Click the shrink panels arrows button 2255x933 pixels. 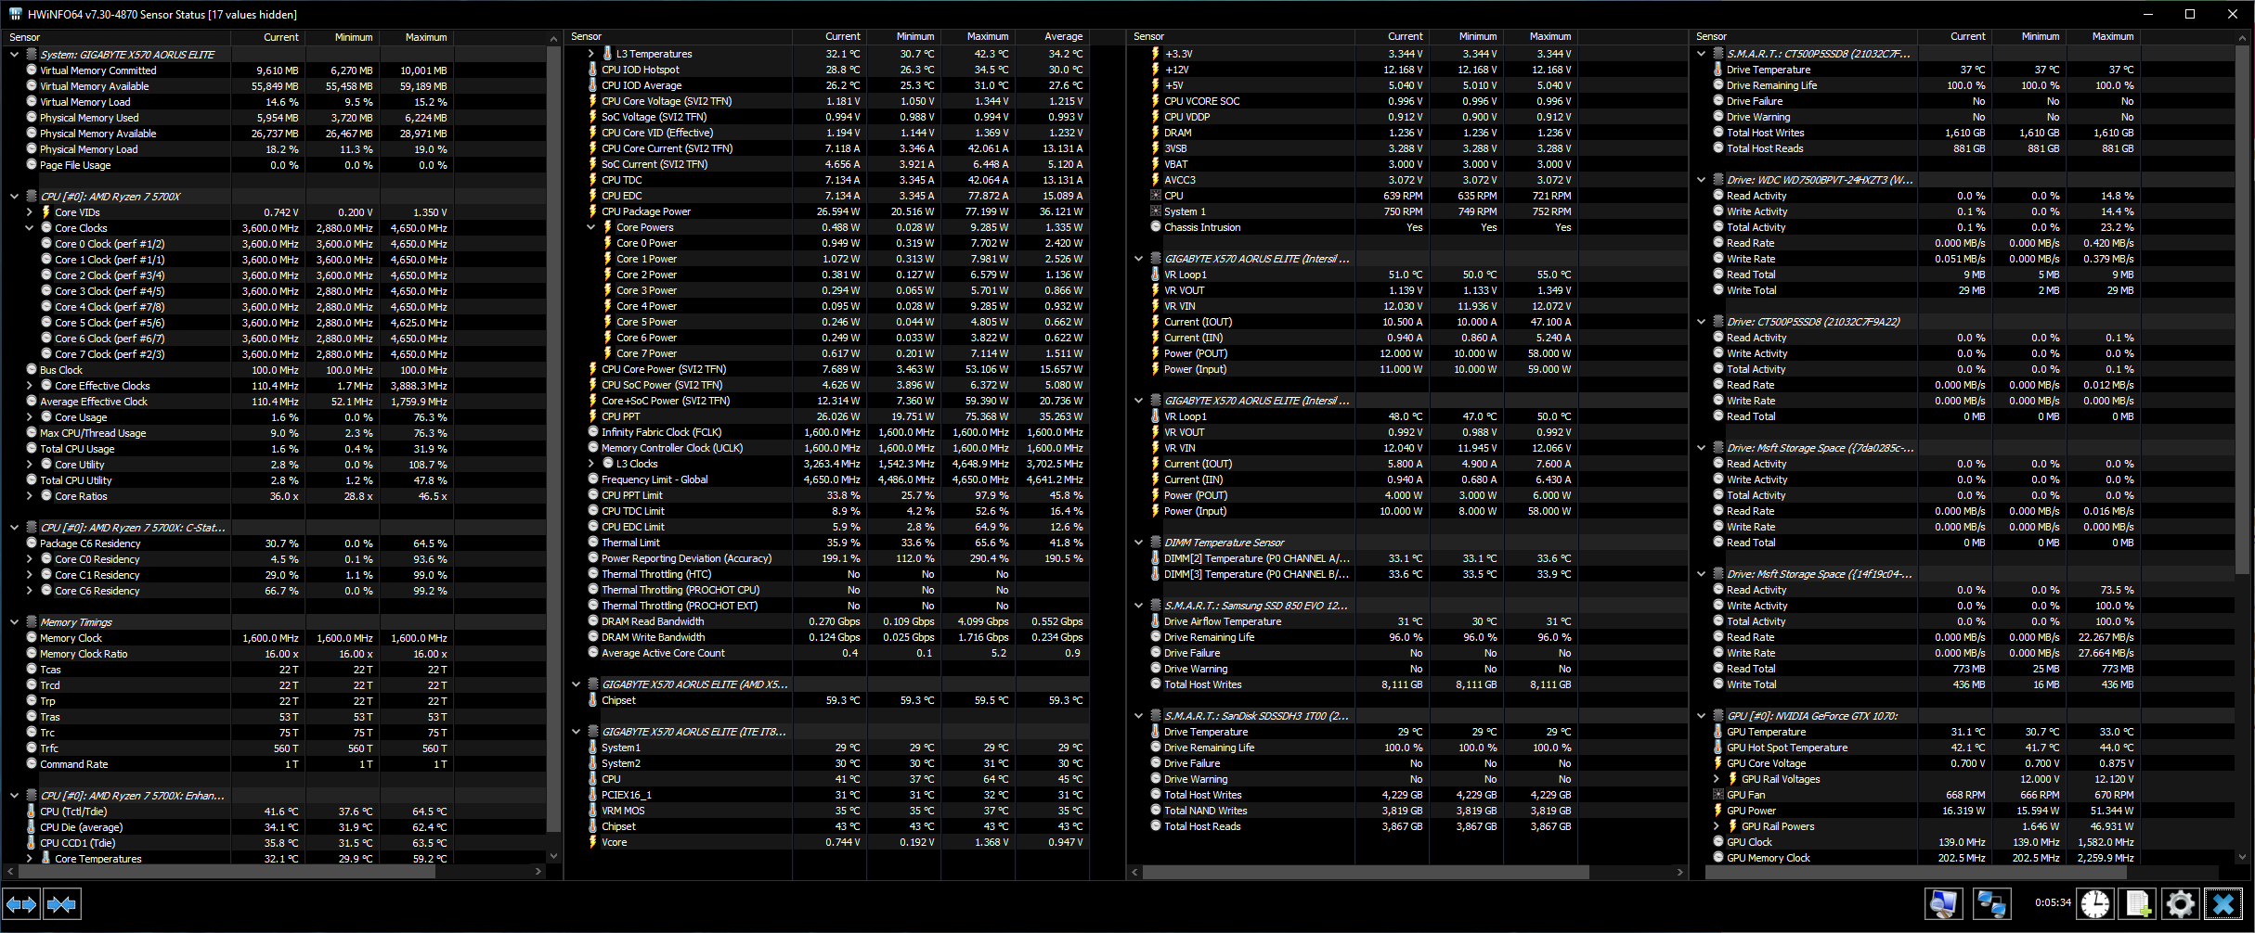pos(62,903)
